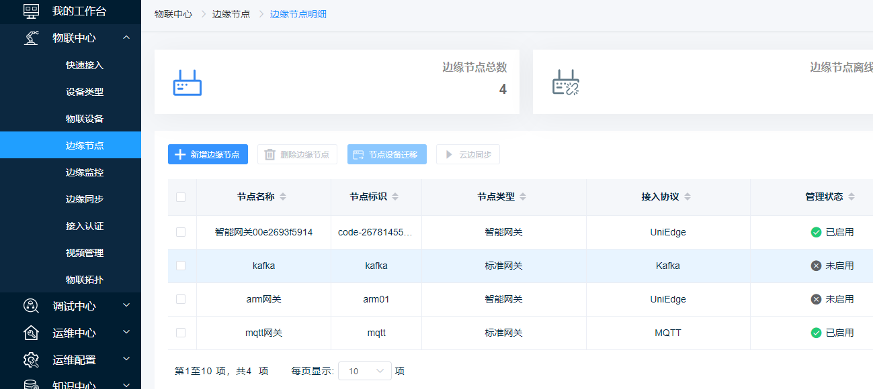The height and width of the screenshot is (389, 873).
Task: Click the offline node icon in 边缘节点离线 card
Action: [x=565, y=82]
